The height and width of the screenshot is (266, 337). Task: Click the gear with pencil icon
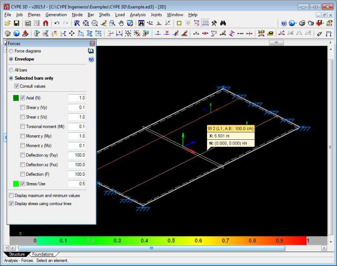(x=7, y=33)
